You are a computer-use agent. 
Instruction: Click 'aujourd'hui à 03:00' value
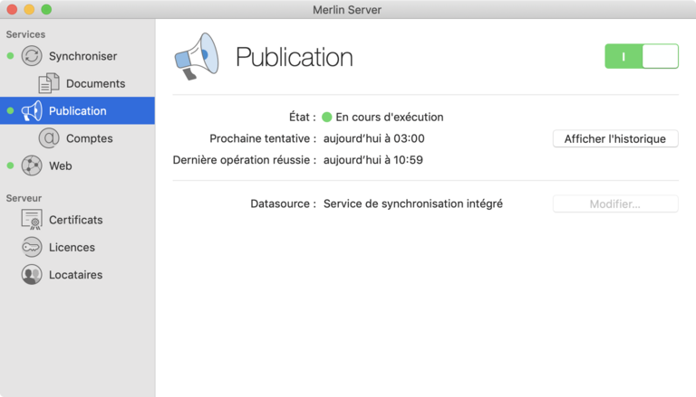pyautogui.click(x=373, y=138)
